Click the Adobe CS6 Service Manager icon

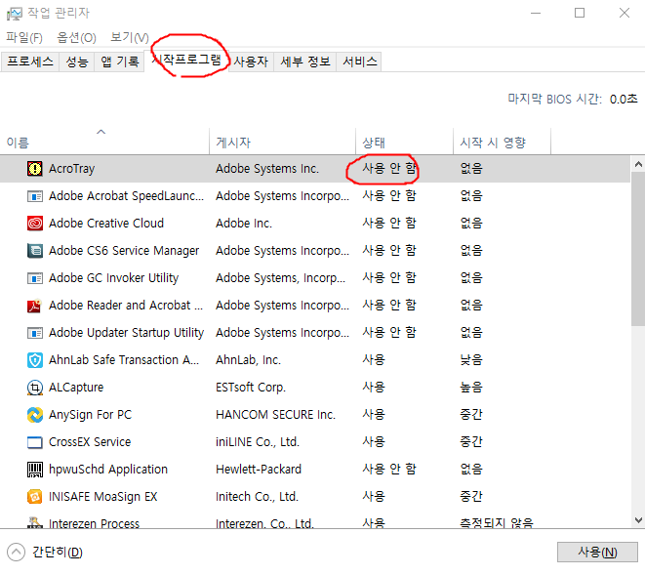pyautogui.click(x=35, y=251)
